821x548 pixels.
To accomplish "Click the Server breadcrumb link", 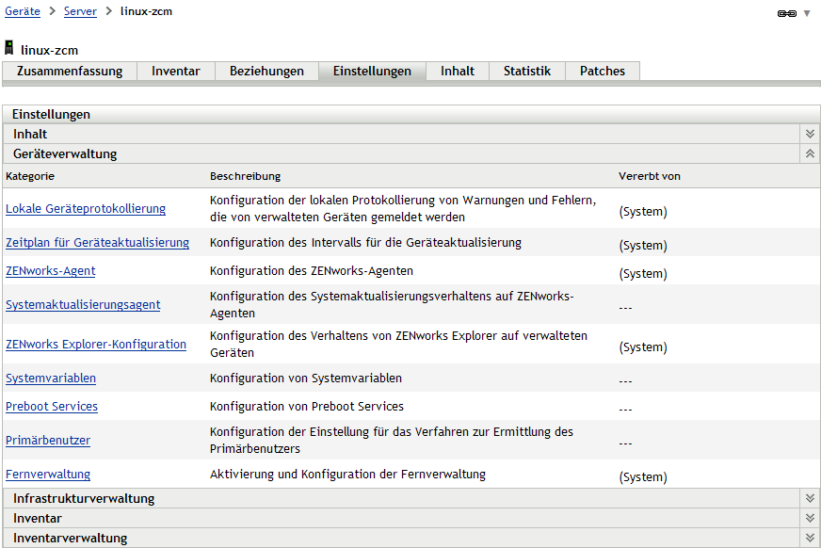I will pos(80,11).
